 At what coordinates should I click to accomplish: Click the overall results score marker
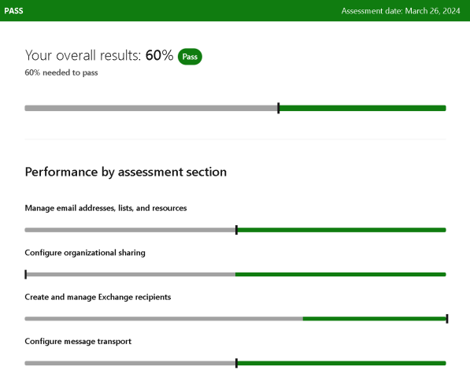[279, 108]
